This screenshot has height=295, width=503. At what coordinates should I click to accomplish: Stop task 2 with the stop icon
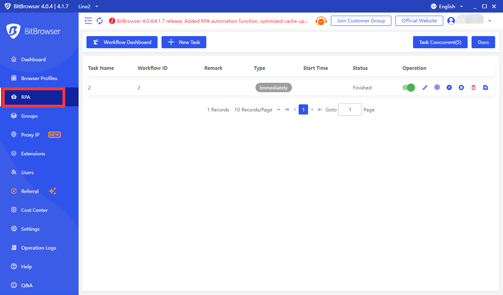pyautogui.click(x=461, y=87)
